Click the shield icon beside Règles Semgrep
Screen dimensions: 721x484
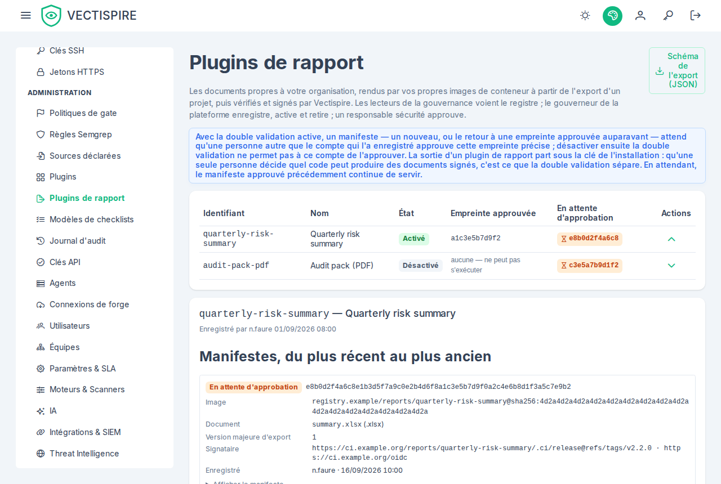pos(41,135)
